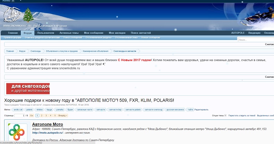This screenshot has width=274, height=144.
Task: Select the skidoo tag
Action: [39, 110]
